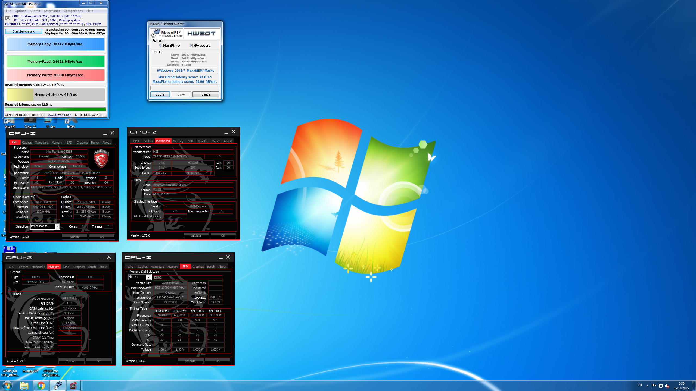Click the MSI Gaming dragon logo in CPU-Z

pos(101,158)
